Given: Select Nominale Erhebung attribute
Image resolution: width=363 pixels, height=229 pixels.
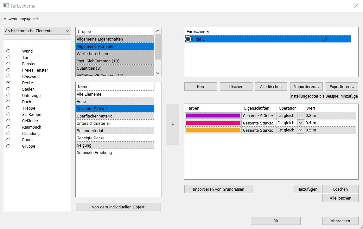Looking at the screenshot, I should click(x=115, y=153).
